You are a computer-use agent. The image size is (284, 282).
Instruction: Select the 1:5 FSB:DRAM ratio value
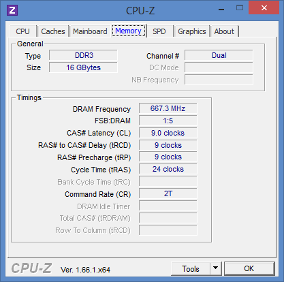[168, 121]
